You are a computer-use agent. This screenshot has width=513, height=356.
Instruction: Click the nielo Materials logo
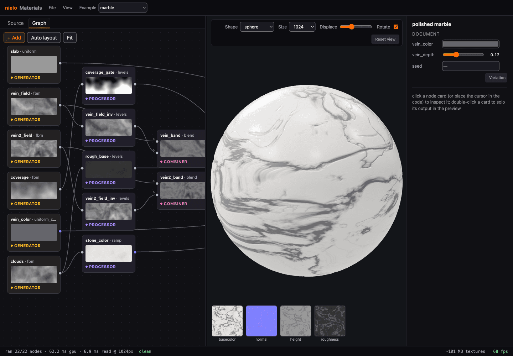[x=24, y=7]
